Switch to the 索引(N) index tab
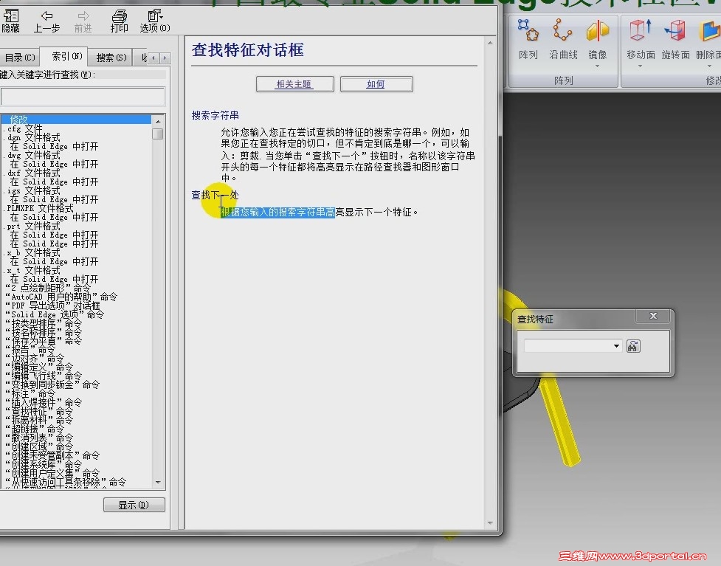721x566 pixels. (67, 56)
